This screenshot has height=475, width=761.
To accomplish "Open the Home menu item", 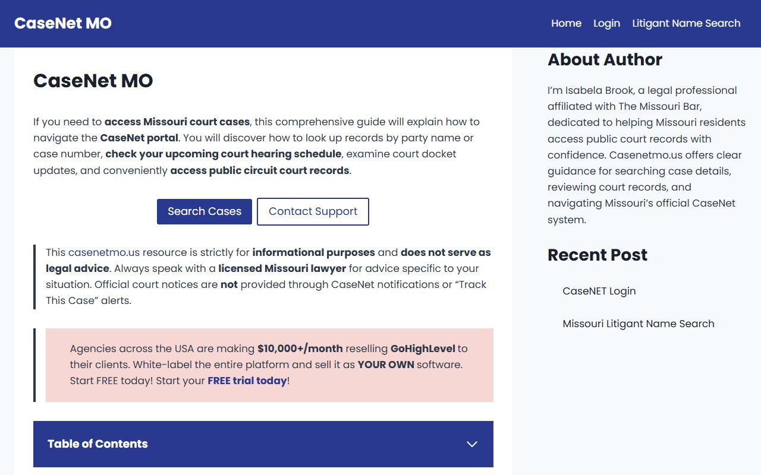I will click(566, 23).
